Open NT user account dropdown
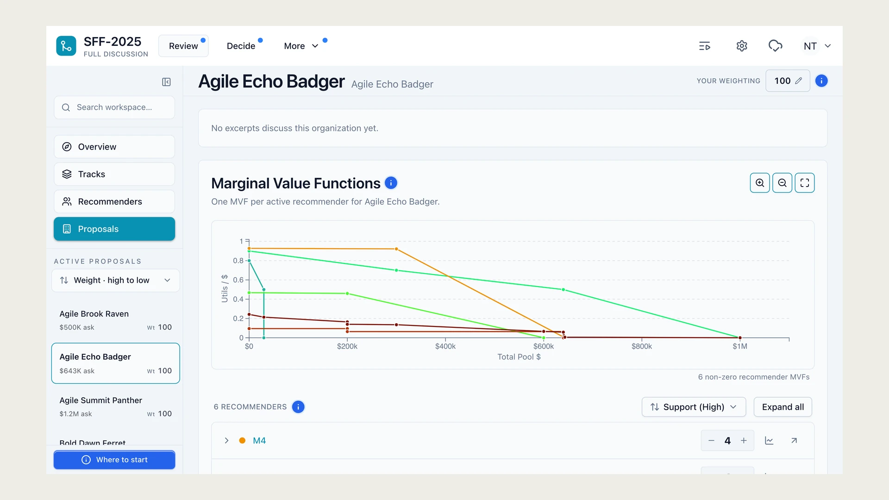The width and height of the screenshot is (889, 500). [817, 46]
